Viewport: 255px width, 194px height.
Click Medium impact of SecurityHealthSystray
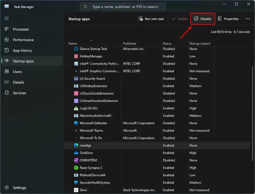[x=195, y=183]
